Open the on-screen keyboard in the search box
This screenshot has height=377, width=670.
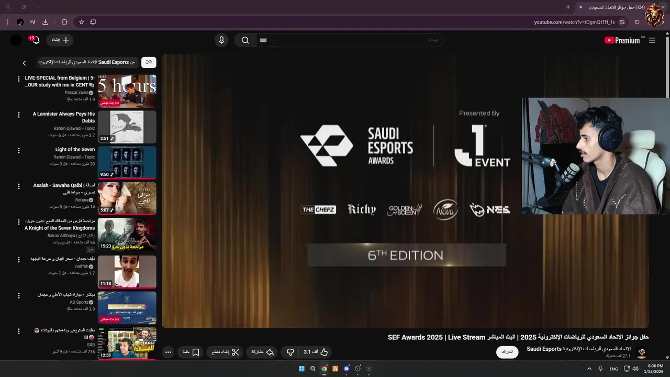[x=263, y=40]
